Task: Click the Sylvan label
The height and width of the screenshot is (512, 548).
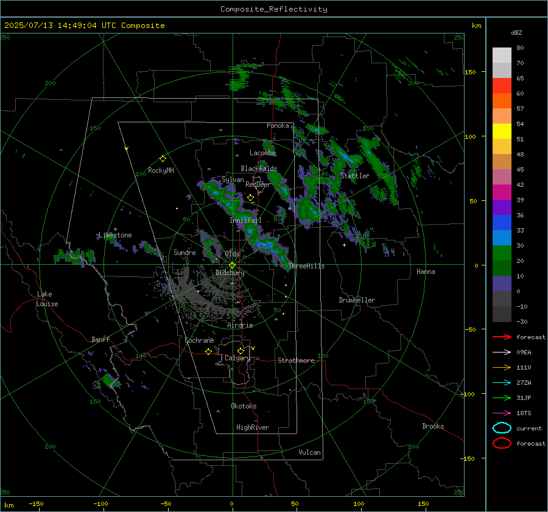Action: [x=233, y=180]
